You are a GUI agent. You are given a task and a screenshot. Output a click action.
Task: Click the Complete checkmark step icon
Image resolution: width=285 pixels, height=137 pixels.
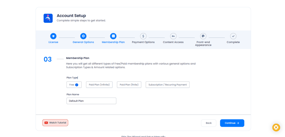(233, 36)
